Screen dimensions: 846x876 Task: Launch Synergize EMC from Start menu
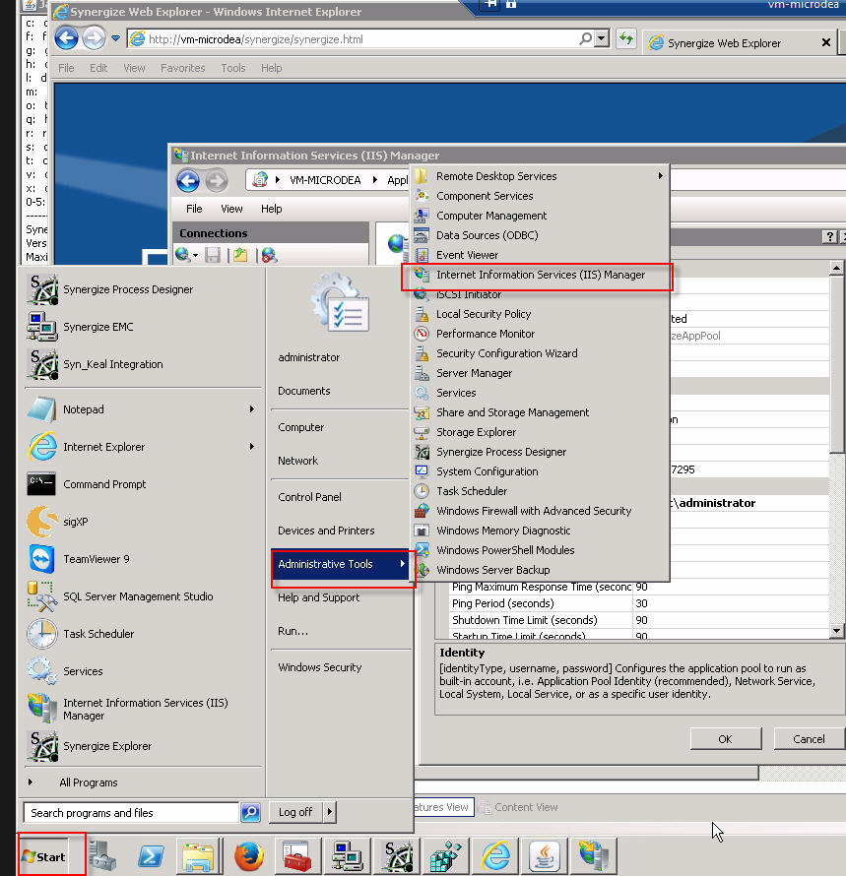(x=81, y=327)
